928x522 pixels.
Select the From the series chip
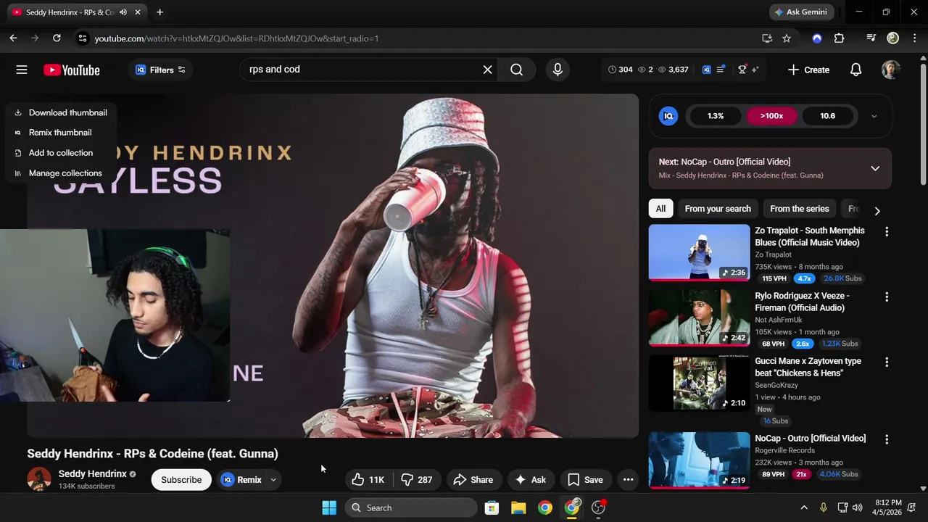point(799,209)
